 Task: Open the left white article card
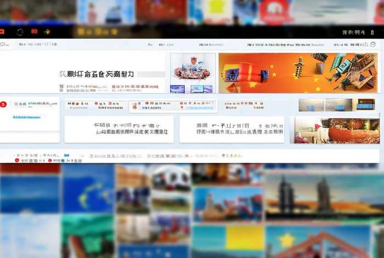point(119,130)
